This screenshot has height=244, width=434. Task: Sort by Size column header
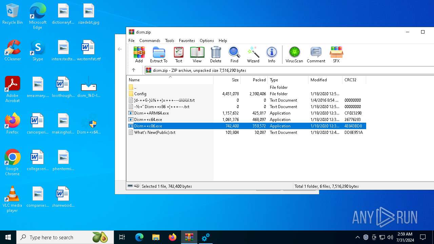click(227, 80)
